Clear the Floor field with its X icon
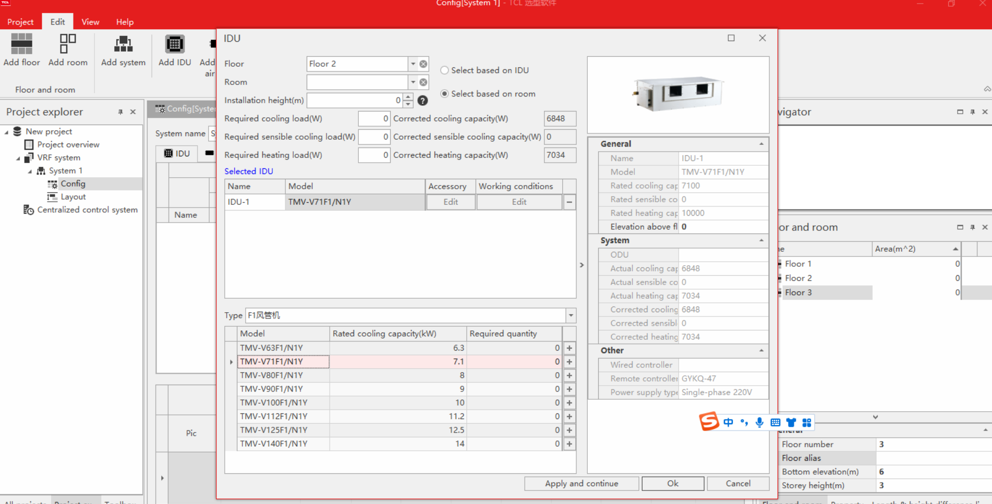This screenshot has height=504, width=992. pos(424,64)
